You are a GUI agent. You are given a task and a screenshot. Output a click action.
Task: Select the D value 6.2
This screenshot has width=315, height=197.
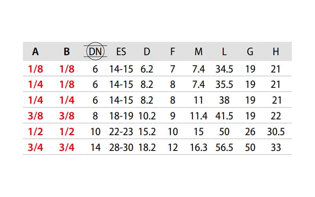tap(147, 69)
